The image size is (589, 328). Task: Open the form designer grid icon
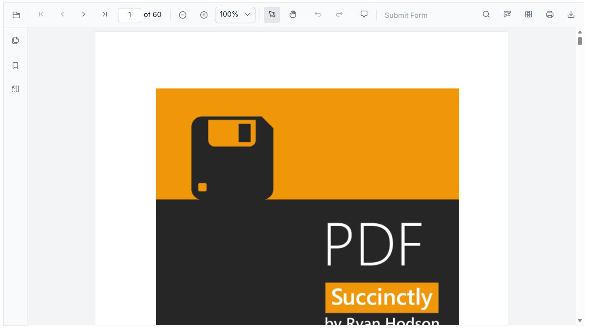tap(528, 15)
